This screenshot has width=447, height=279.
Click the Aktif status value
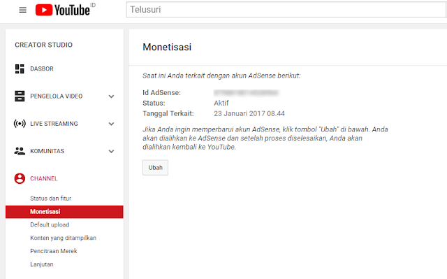(221, 103)
